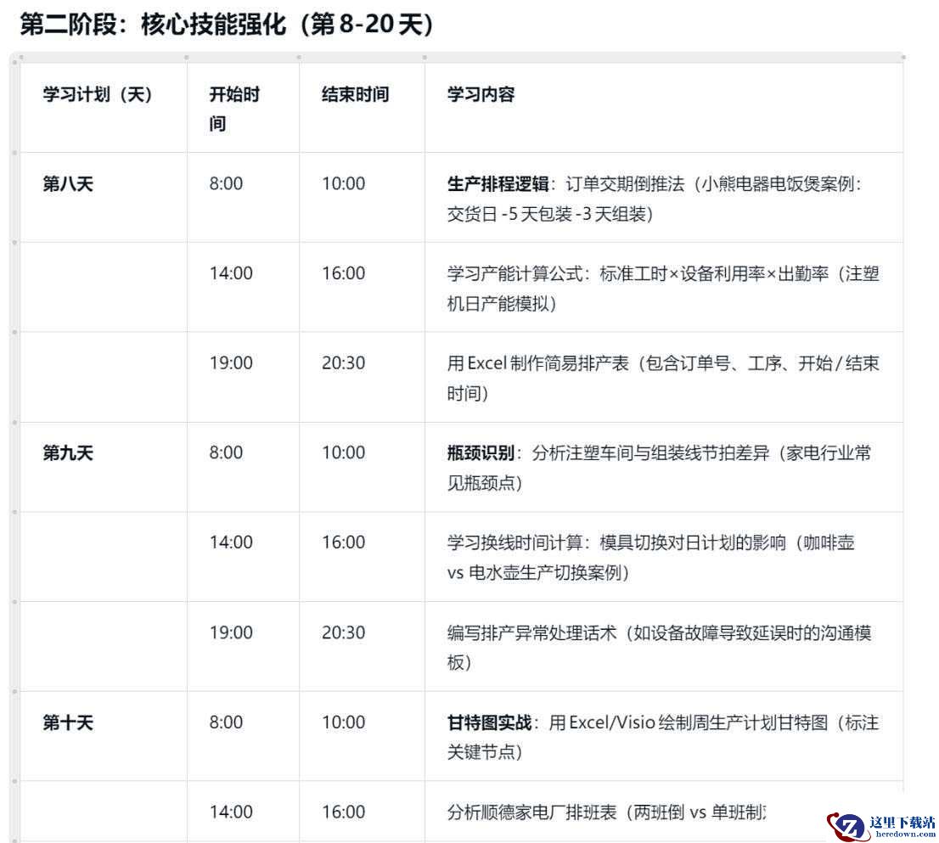Screen dimensions: 939x843
Task: Select 19:00 in the Excel 简易排产表 row
Action: (x=231, y=363)
